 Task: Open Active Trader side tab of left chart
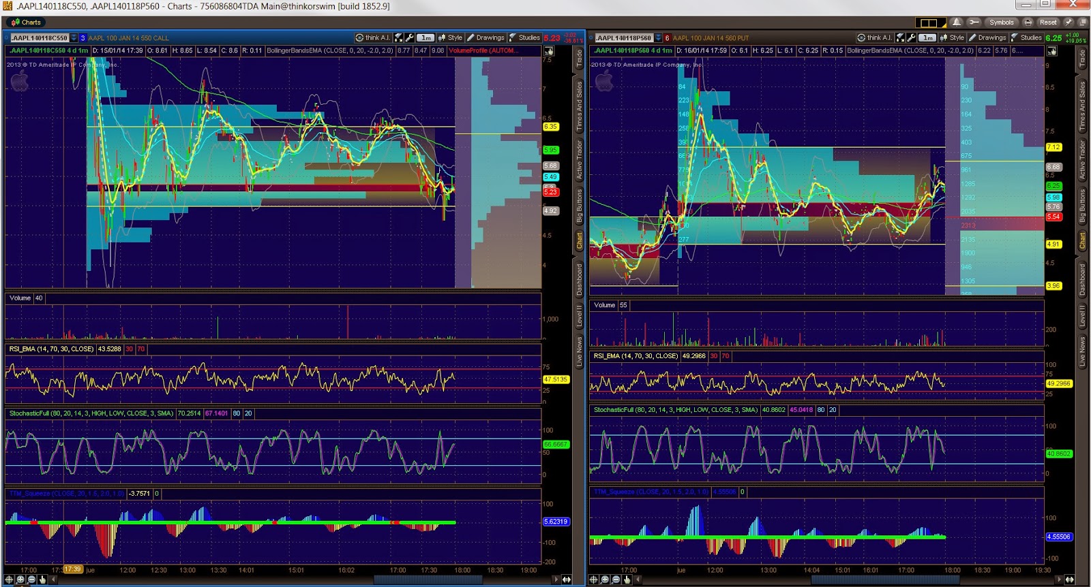click(579, 160)
